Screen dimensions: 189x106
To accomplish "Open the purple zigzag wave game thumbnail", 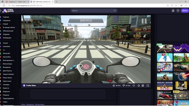I will click(181, 48).
